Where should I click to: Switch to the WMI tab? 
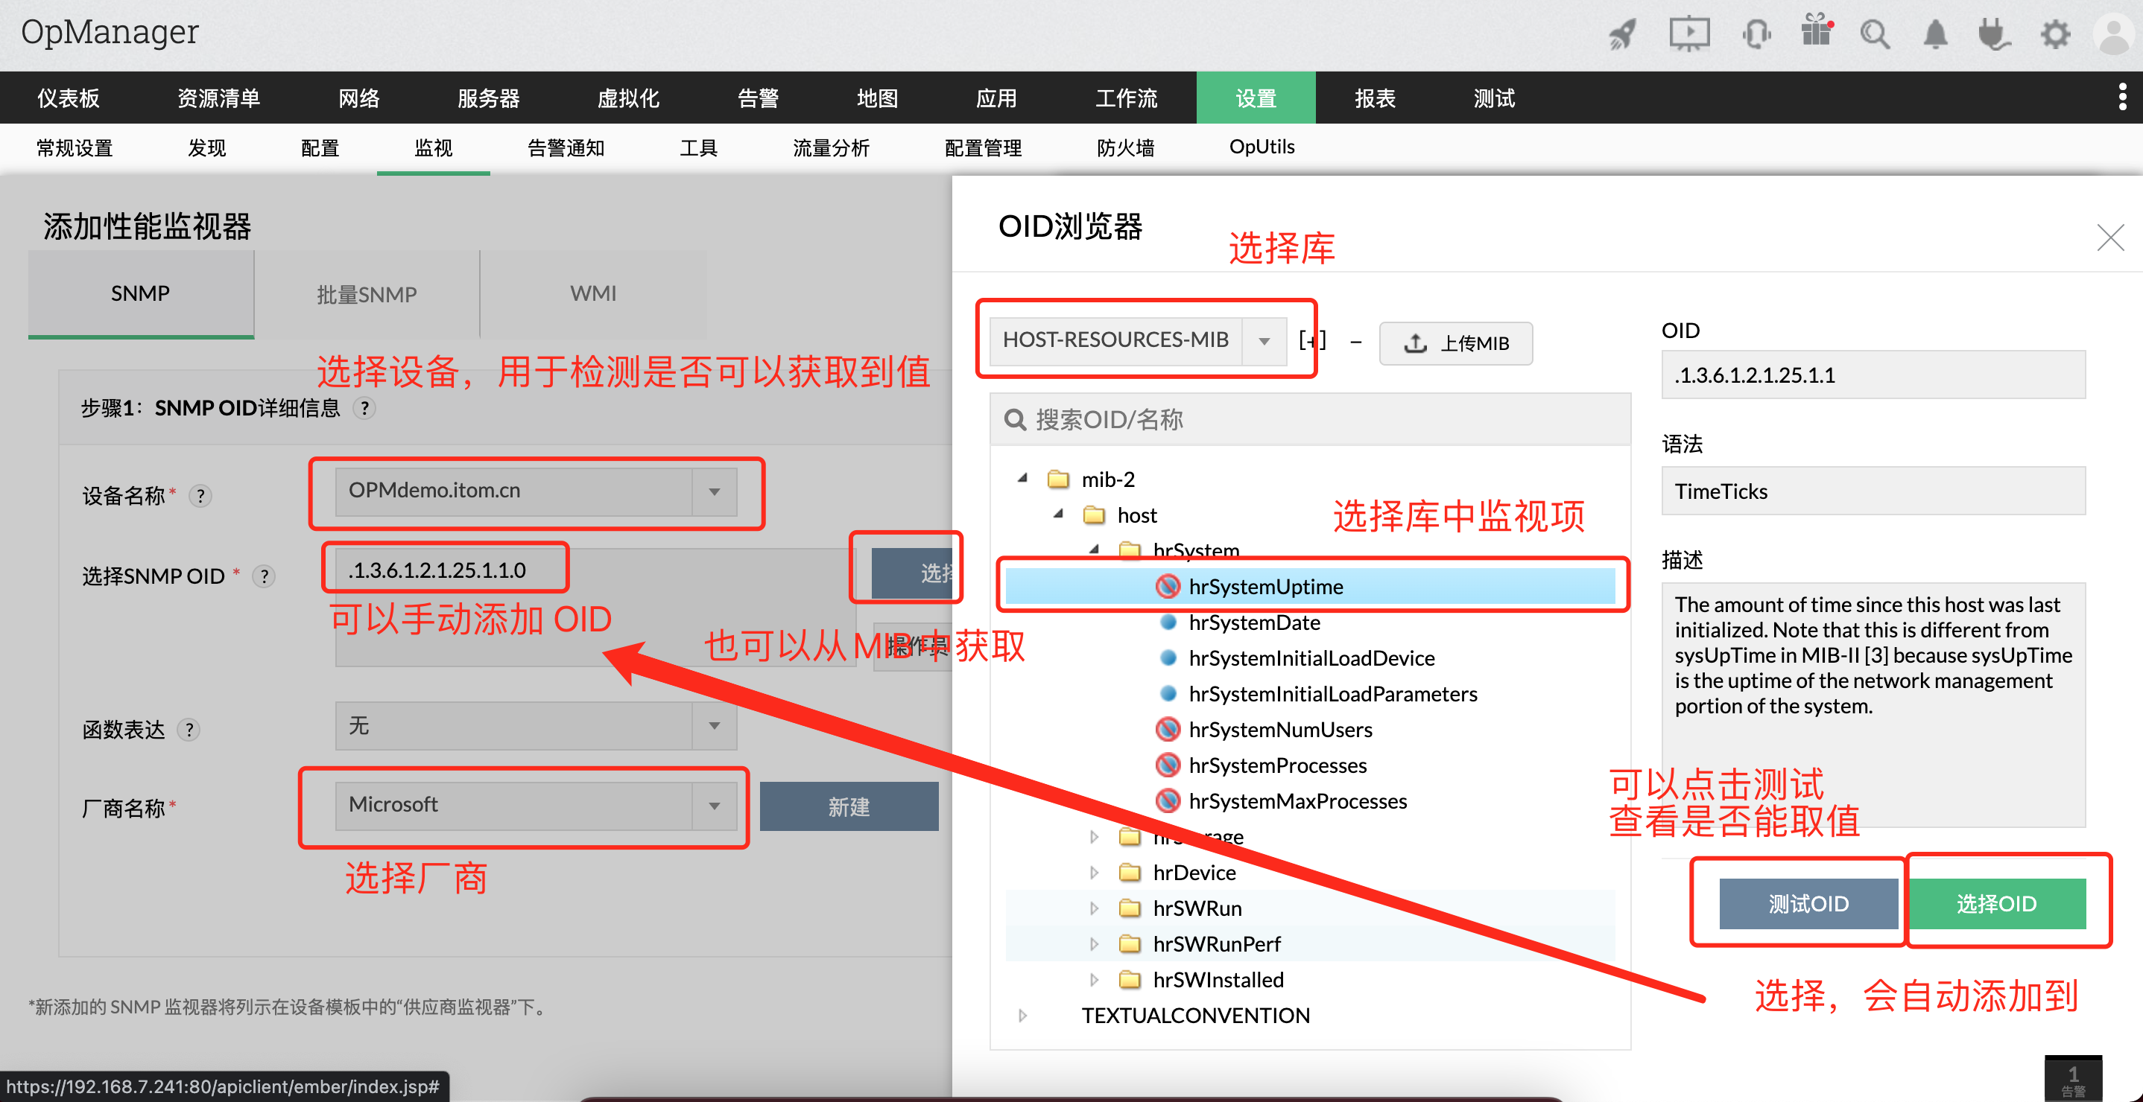[593, 293]
